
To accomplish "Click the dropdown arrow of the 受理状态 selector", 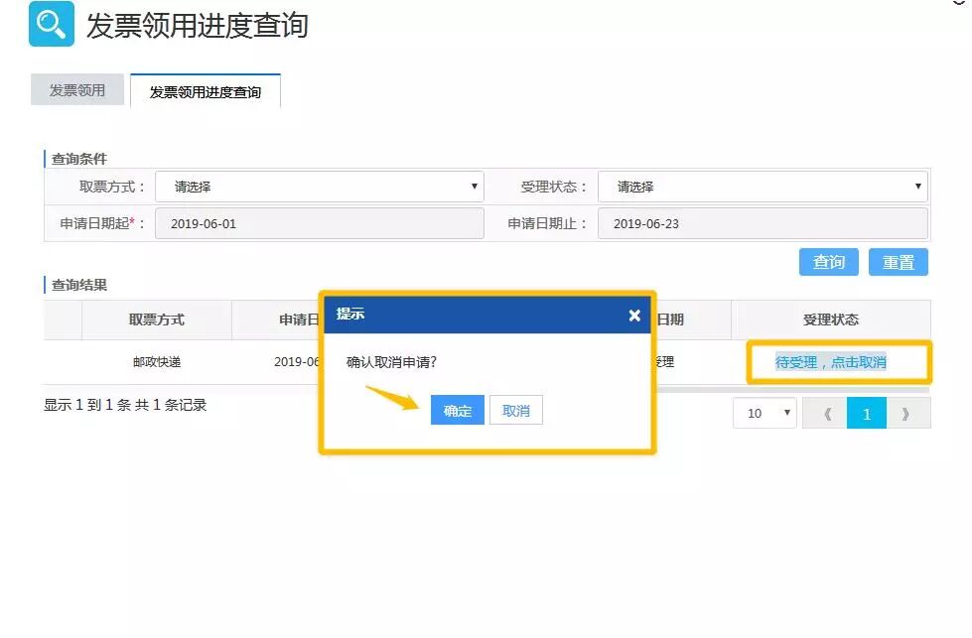I will coord(918,187).
